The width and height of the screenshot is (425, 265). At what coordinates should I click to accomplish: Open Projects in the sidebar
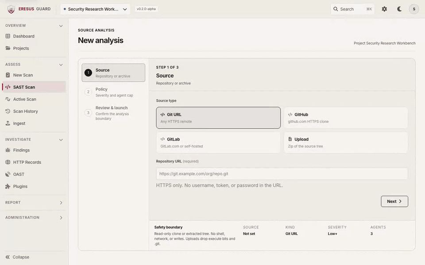point(34,48)
